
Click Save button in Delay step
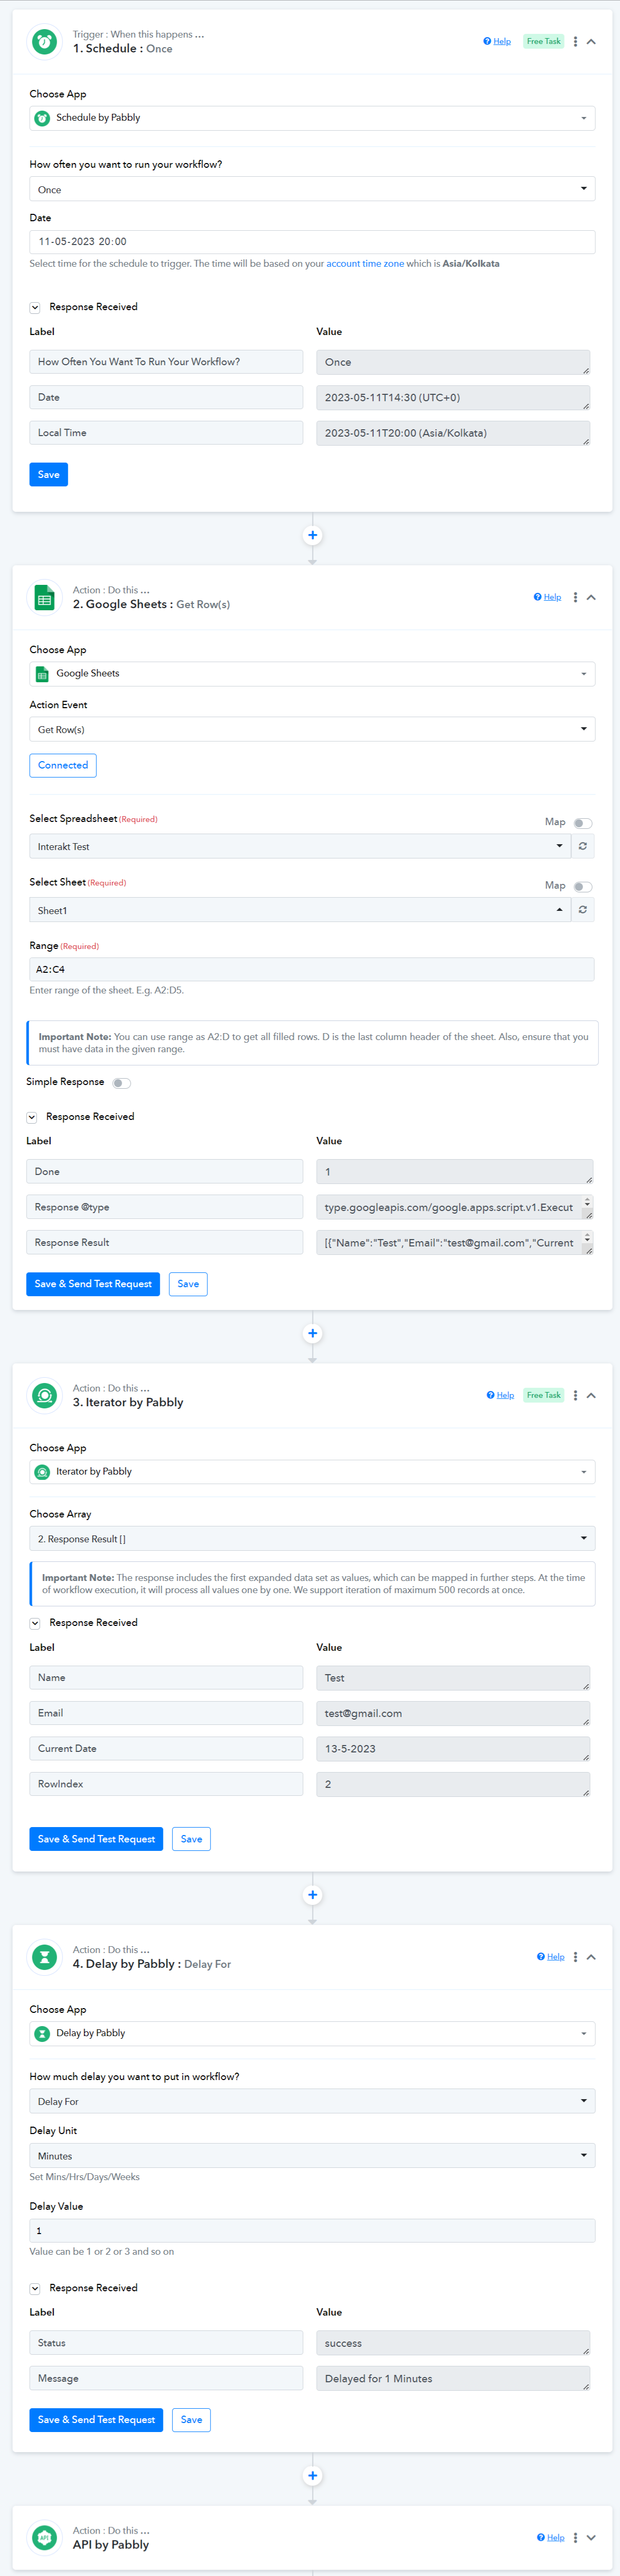(192, 2420)
